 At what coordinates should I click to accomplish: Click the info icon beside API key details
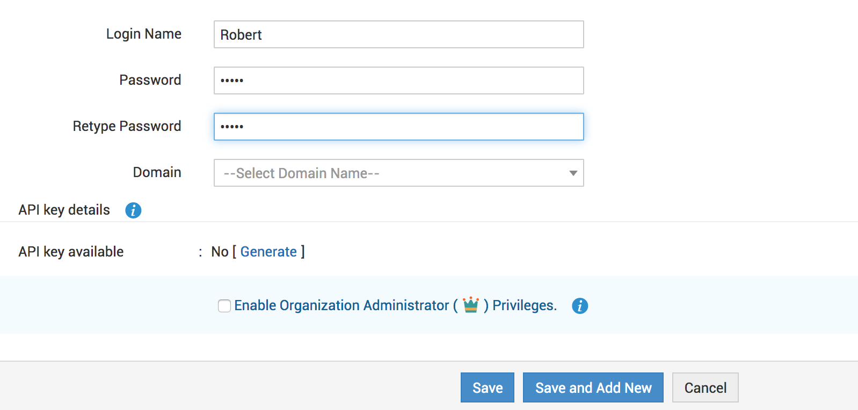(x=133, y=210)
